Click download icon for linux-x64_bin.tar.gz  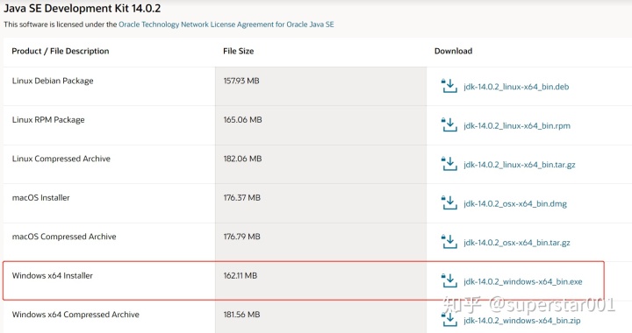[x=449, y=164]
